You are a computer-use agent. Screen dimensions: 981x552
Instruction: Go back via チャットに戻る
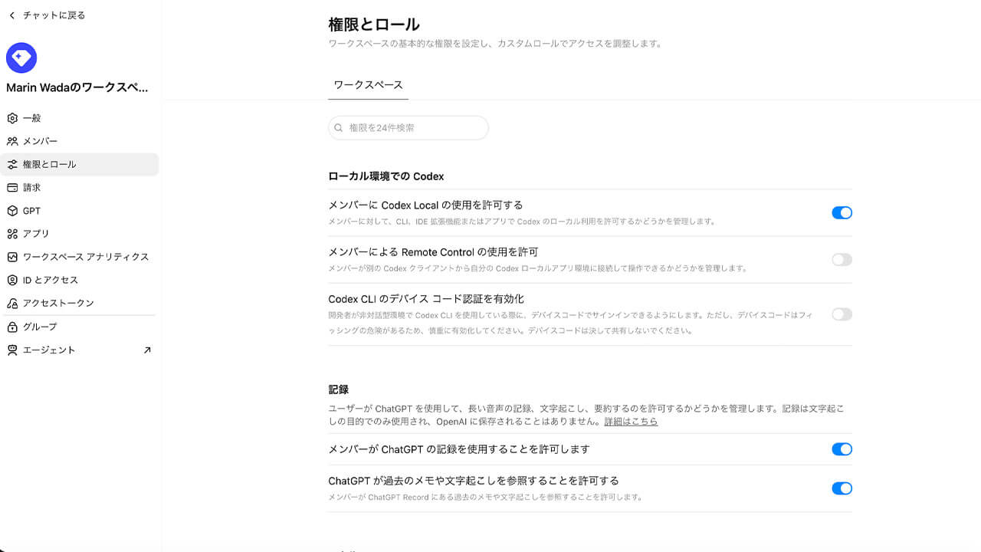pyautogui.click(x=47, y=15)
